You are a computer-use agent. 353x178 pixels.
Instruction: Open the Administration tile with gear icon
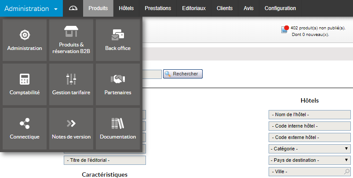(25, 40)
